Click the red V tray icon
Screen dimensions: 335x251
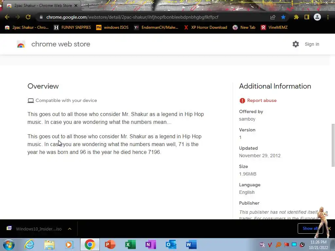[x=270, y=244]
